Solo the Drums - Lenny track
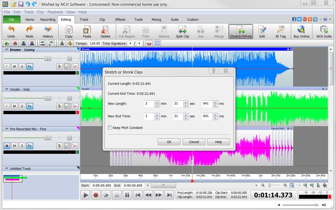 22,66
